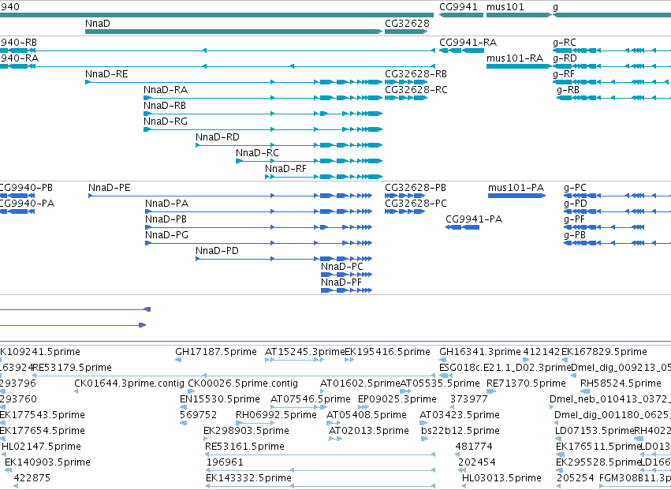Select the AT03423.5prime EST label
671x490 pixels.
click(460, 414)
